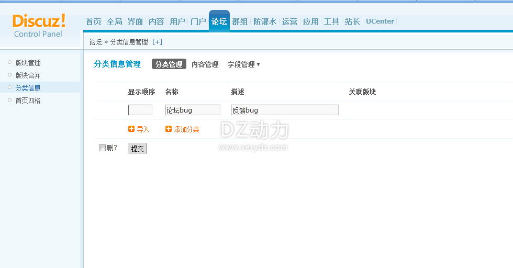Click the 显示顺序 display order input box
Screen dimensions: 513x268
pos(140,110)
